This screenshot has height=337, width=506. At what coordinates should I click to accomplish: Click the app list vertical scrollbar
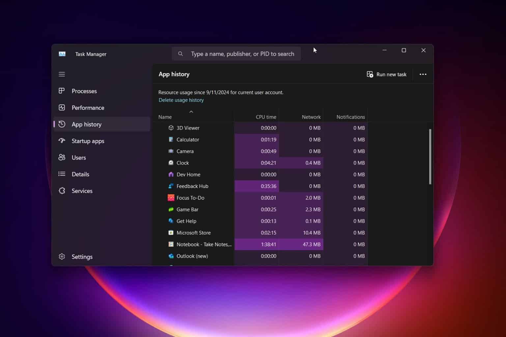pos(430,157)
